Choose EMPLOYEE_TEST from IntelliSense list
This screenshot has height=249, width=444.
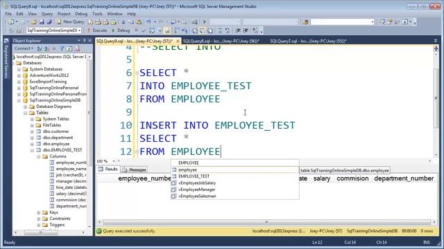coord(234,176)
